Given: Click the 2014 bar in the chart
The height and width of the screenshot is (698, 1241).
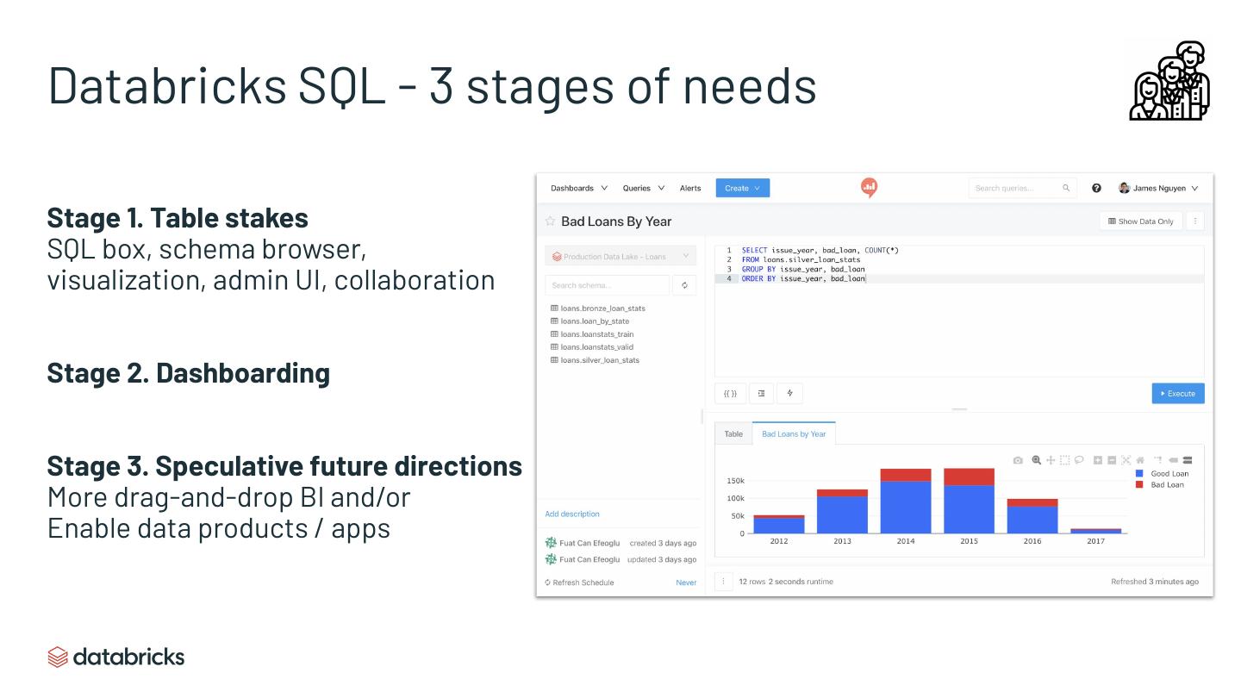Looking at the screenshot, I should 906,502.
